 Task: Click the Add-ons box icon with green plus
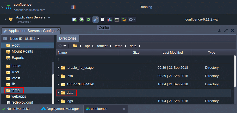click(x=82, y=20)
